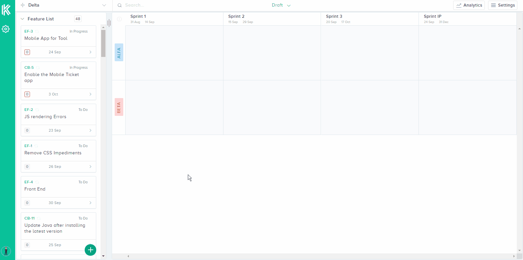Select the Sprint 3 column header
523x260 pixels.
pyautogui.click(x=369, y=19)
